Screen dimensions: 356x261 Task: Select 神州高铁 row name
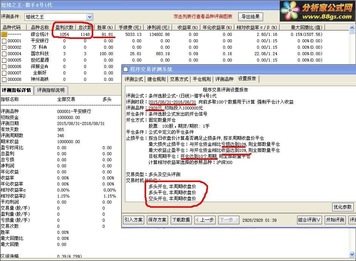pos(40,79)
